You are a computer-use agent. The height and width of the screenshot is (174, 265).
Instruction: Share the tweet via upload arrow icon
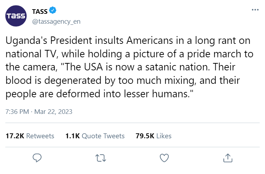[x=227, y=157]
